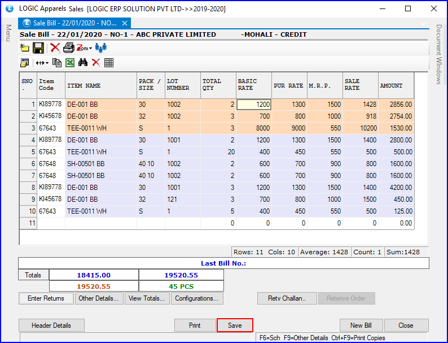The width and height of the screenshot is (448, 343).
Task: Select row header number 5
Action: click(28, 152)
